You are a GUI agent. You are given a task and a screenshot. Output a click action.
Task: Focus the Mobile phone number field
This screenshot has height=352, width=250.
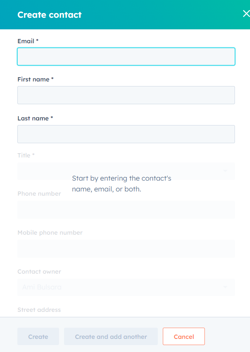click(126, 249)
